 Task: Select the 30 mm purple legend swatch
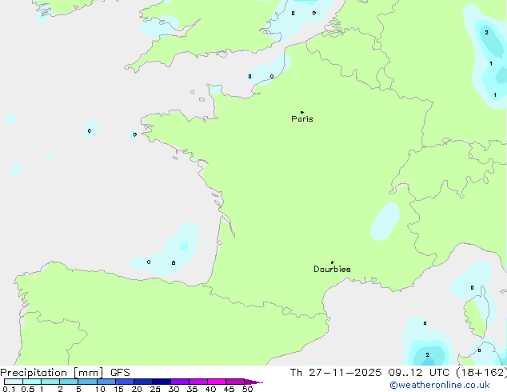tap(180, 382)
